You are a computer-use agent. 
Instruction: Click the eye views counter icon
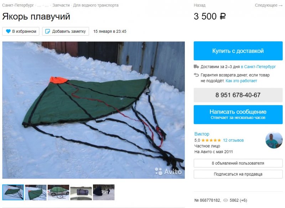(226, 200)
